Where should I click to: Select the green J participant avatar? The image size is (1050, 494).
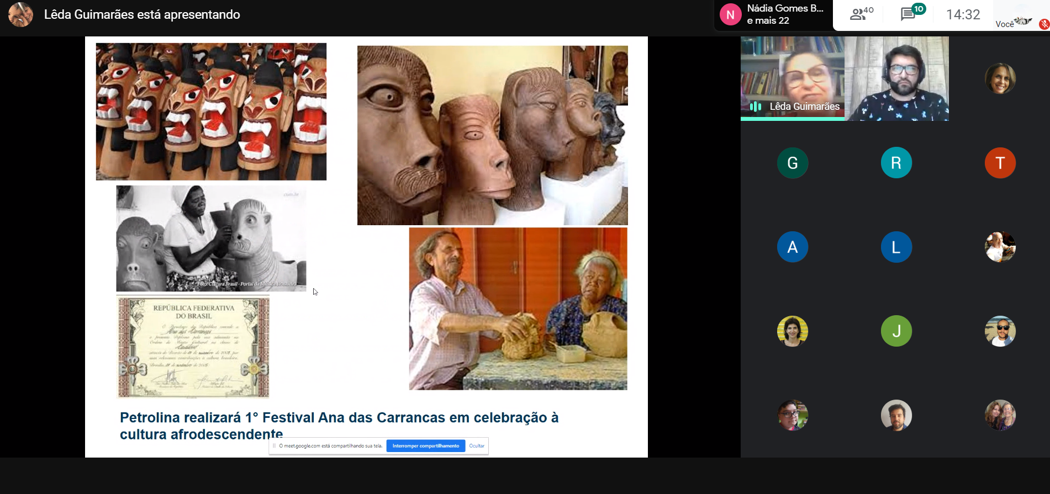coord(896,331)
